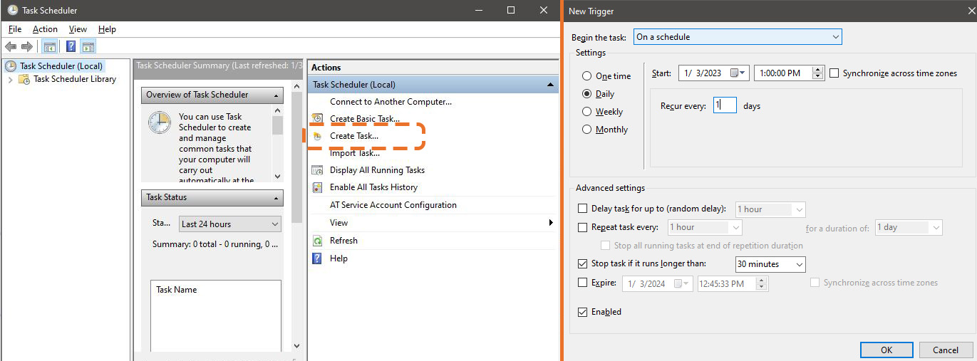Check Synchronize across time zones next to Start
This screenshot has width=977, height=361.
(x=835, y=73)
